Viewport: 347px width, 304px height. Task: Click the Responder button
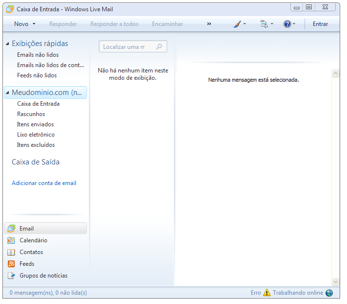click(63, 24)
